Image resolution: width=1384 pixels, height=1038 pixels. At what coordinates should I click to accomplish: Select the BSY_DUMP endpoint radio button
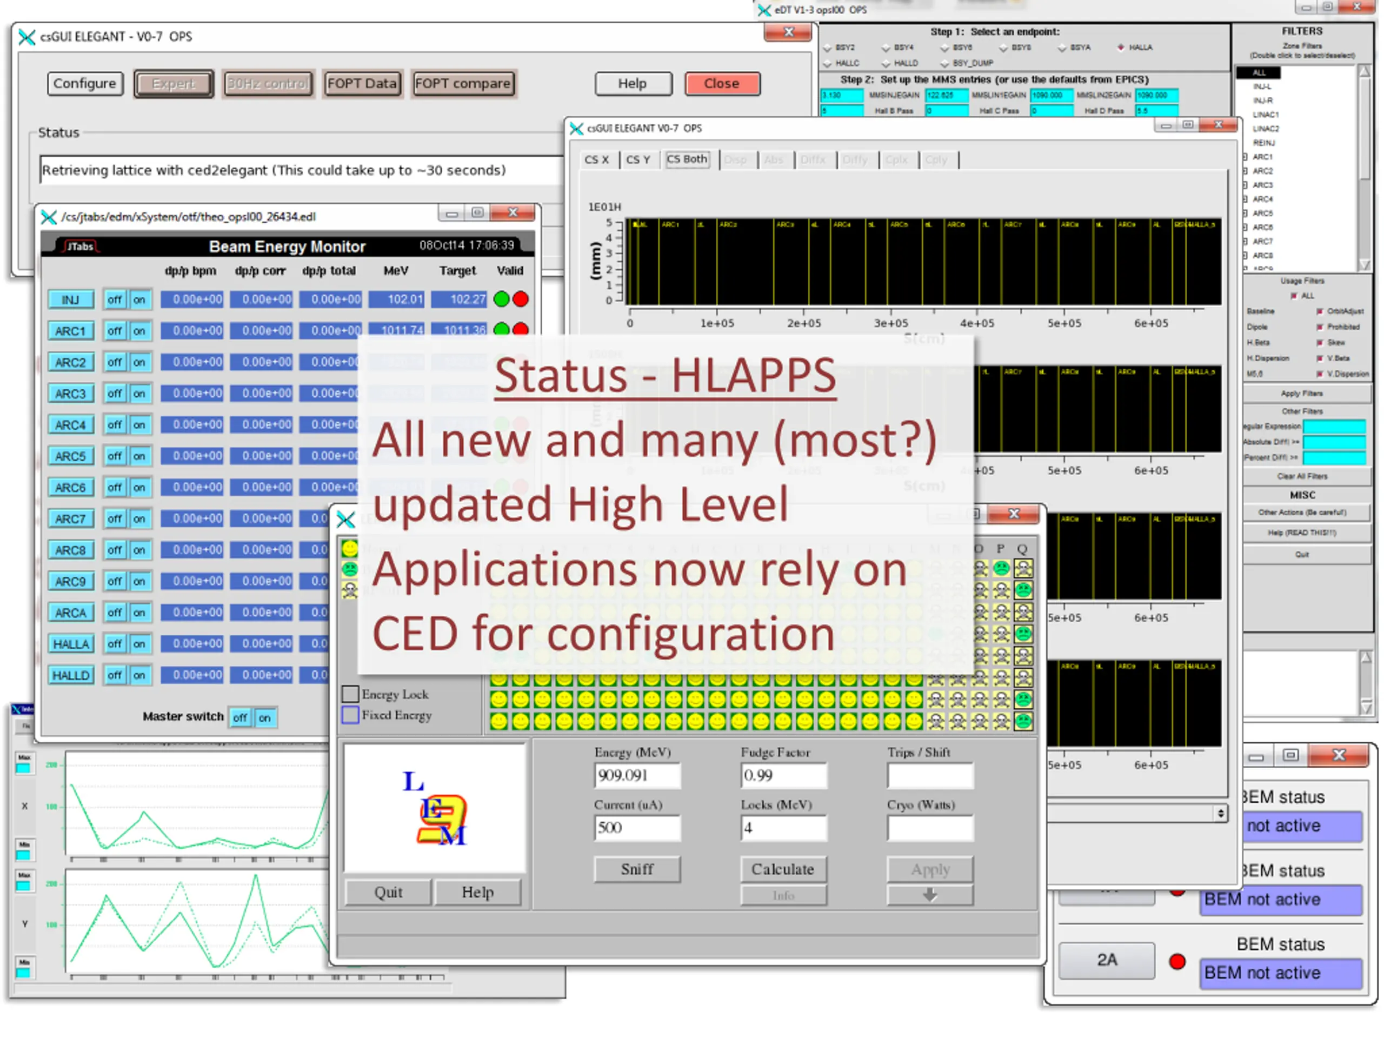(945, 63)
